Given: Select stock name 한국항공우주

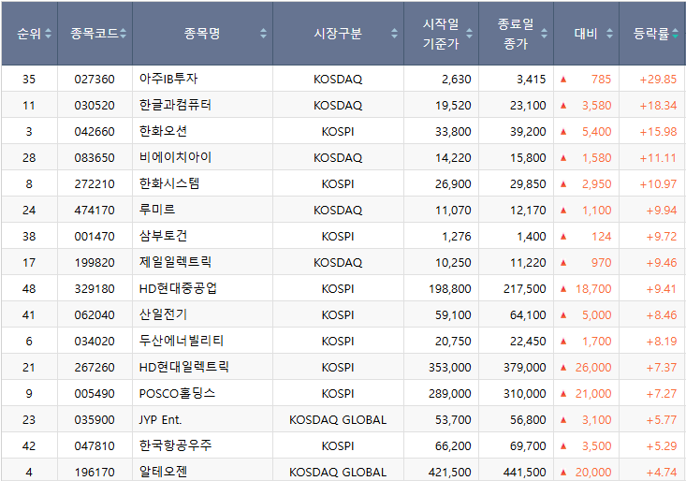Looking at the screenshot, I should 175,446.
